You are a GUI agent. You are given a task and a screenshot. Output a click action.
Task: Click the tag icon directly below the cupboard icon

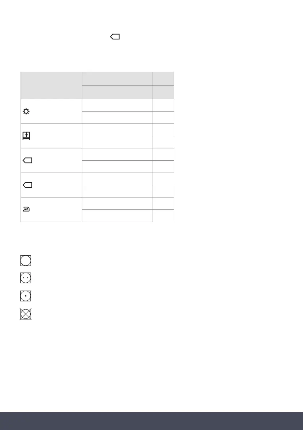(27, 161)
